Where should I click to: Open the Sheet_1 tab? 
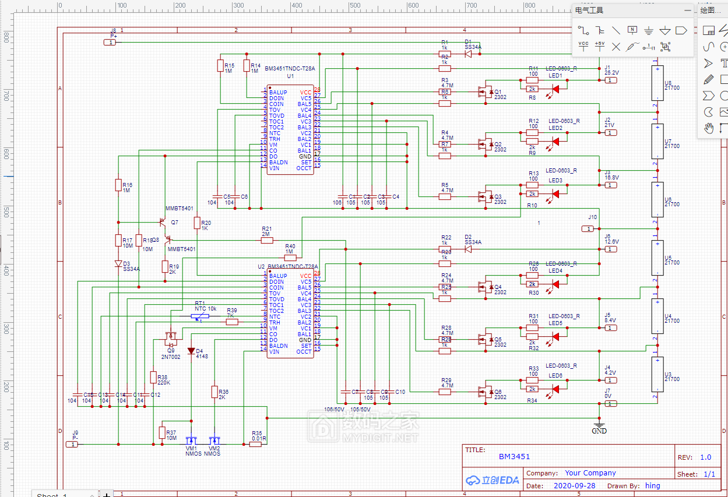[x=52, y=495]
